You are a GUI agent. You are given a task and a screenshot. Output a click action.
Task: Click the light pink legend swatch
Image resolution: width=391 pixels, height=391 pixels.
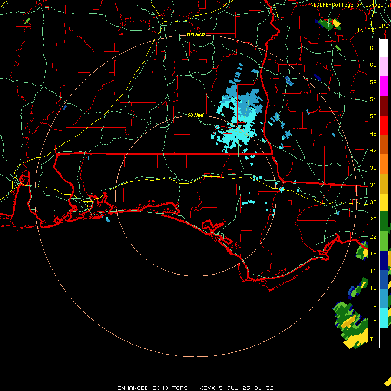pos(384,66)
